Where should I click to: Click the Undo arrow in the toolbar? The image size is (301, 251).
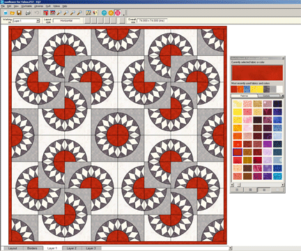(x=37, y=13)
